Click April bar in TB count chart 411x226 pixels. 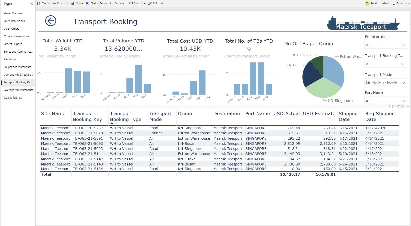(x=253, y=78)
